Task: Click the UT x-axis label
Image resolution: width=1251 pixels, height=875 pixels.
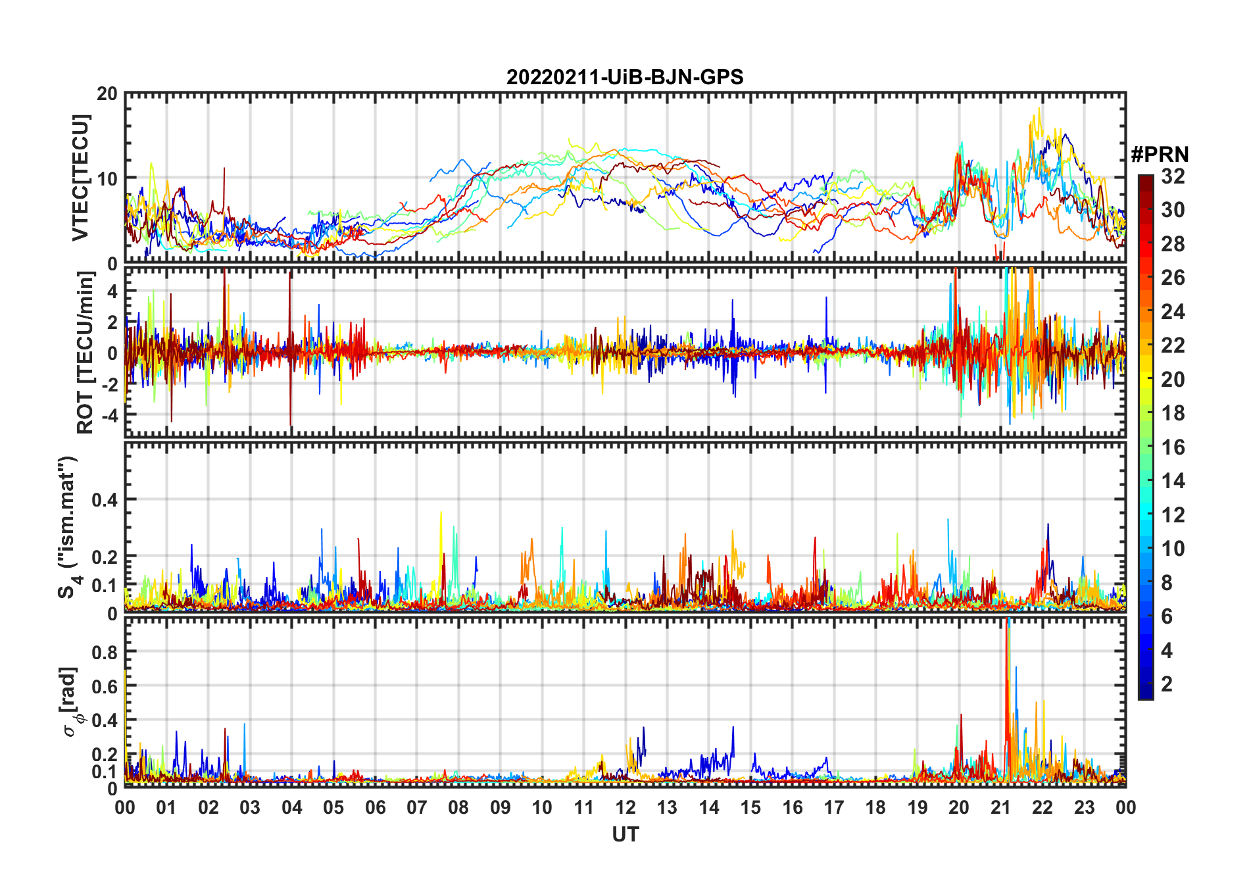Action: [x=625, y=834]
